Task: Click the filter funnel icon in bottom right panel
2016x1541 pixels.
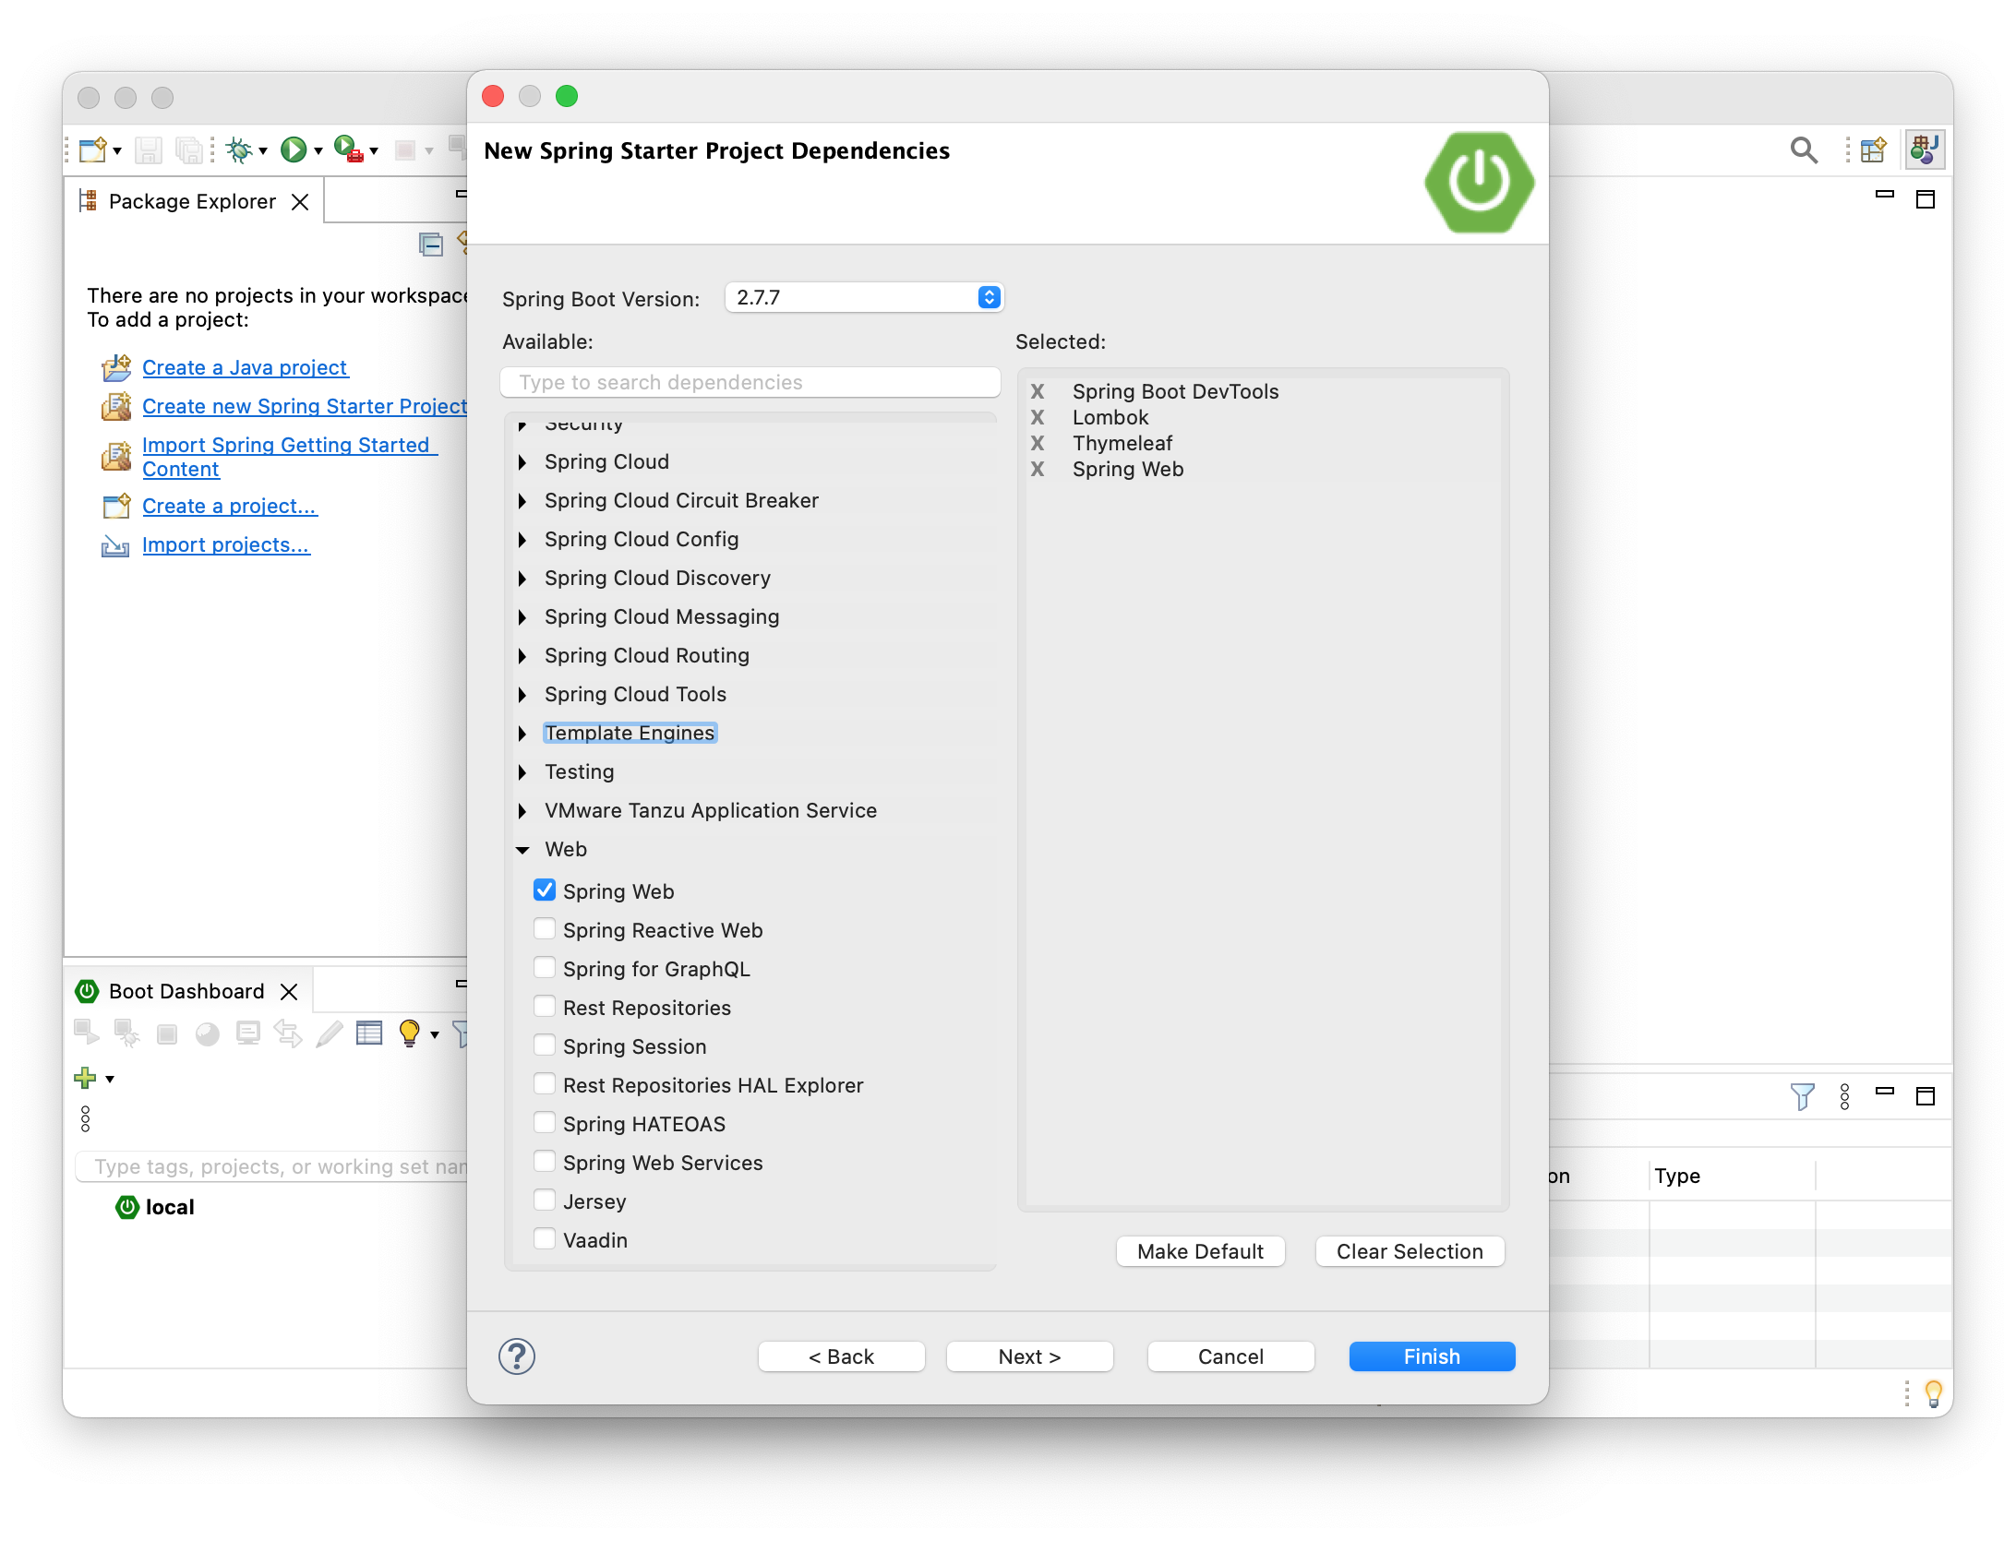Action: pyautogui.click(x=1802, y=1096)
